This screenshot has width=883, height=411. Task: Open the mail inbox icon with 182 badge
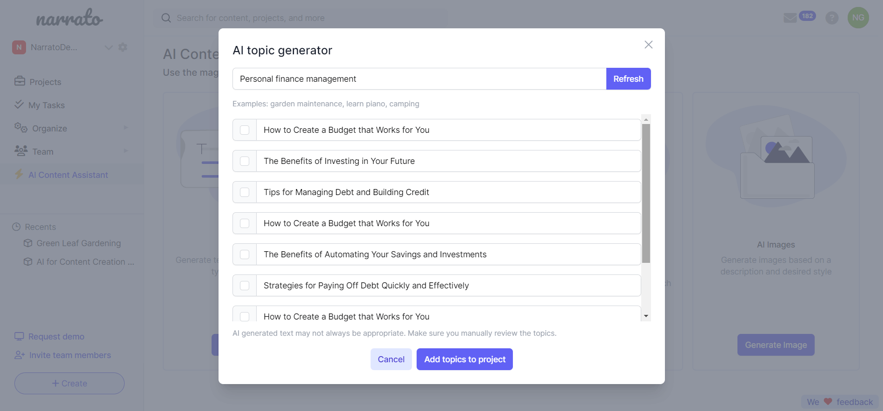tap(790, 18)
